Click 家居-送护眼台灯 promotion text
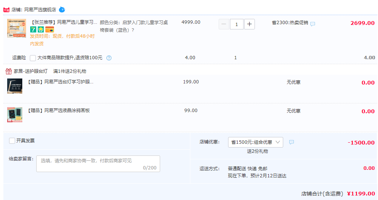 (31, 71)
